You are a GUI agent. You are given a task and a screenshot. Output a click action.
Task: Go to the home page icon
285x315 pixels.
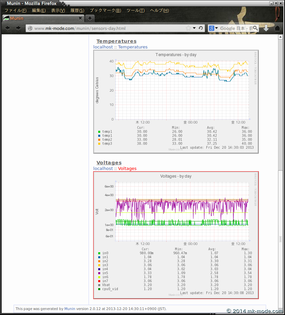278,28
